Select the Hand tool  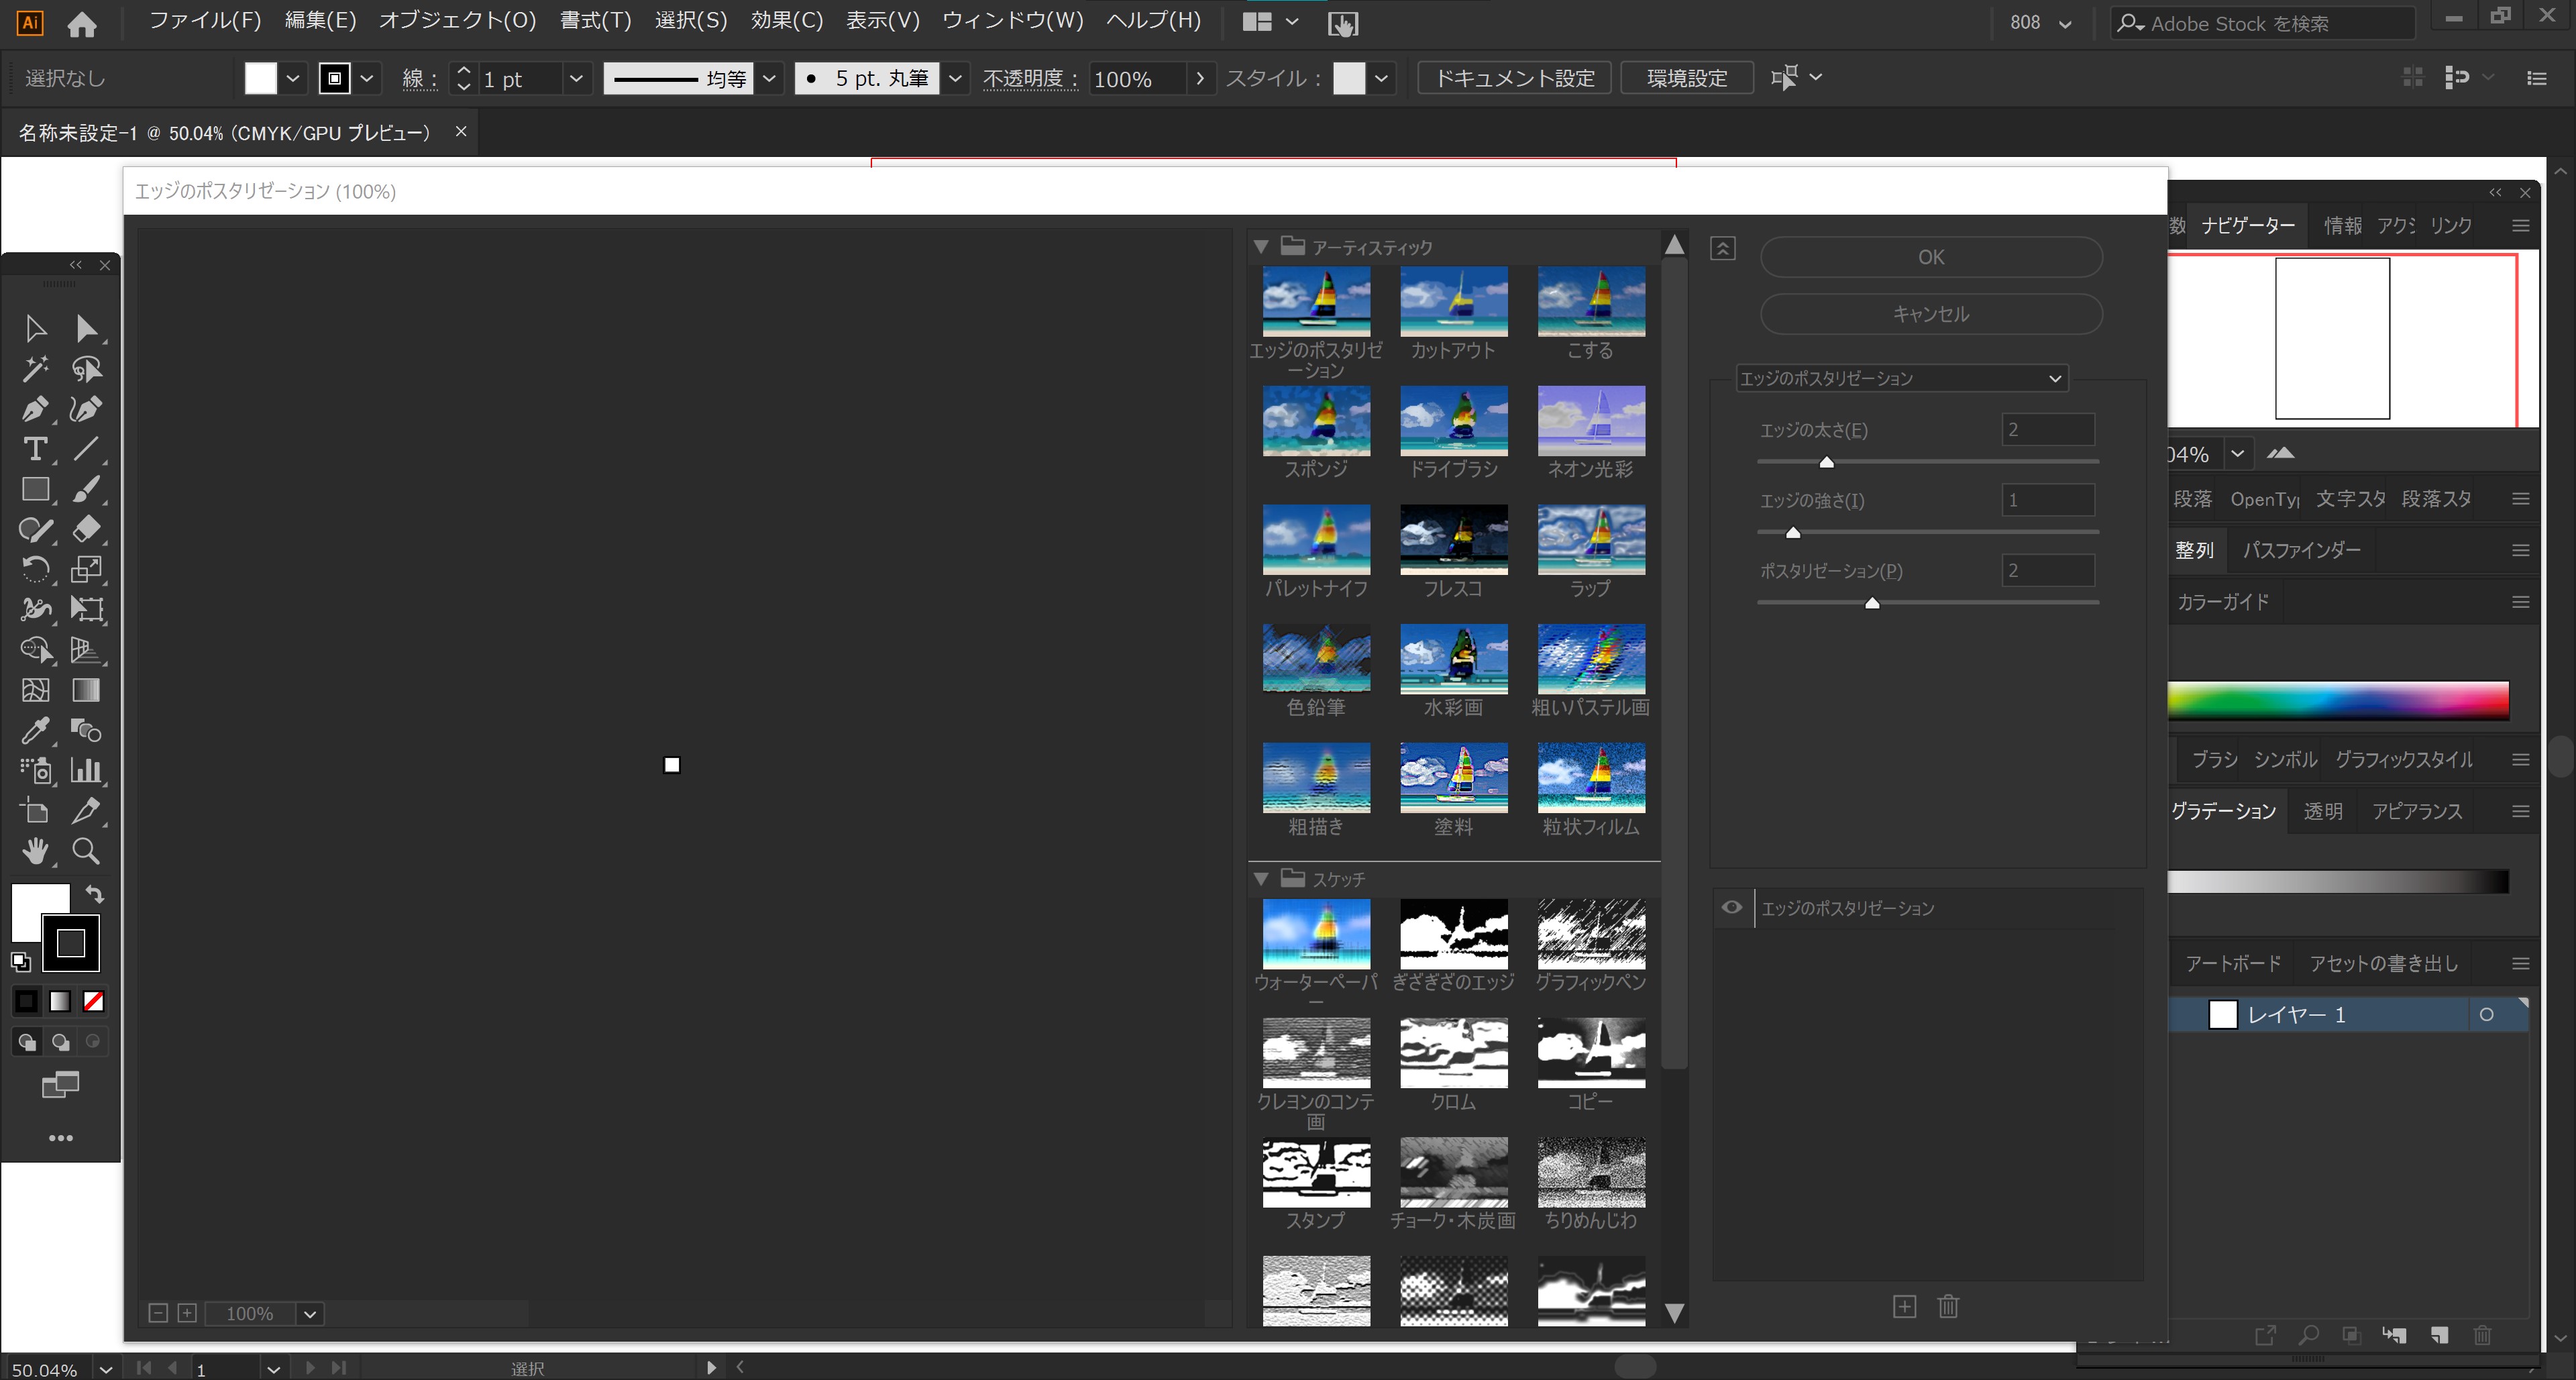(x=35, y=851)
